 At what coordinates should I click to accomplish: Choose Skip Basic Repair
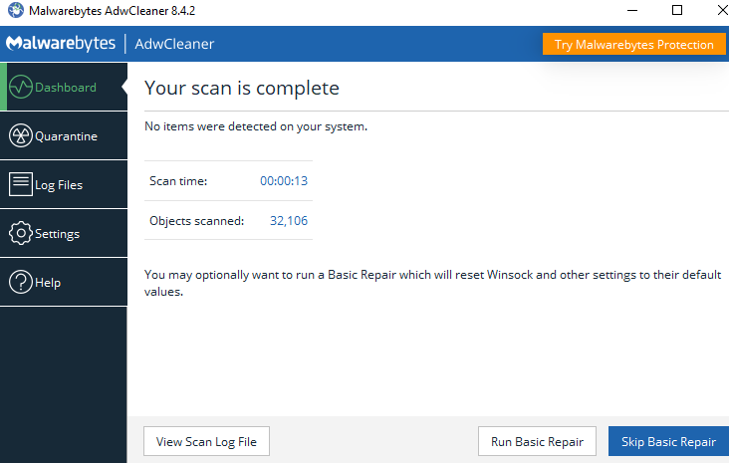click(668, 441)
